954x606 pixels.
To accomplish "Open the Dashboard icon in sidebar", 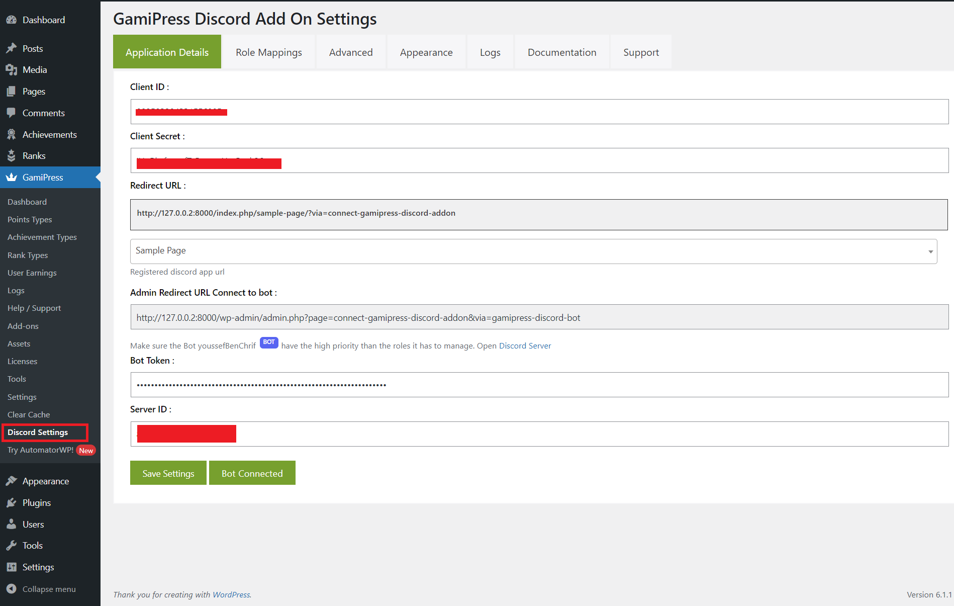I will [12, 20].
